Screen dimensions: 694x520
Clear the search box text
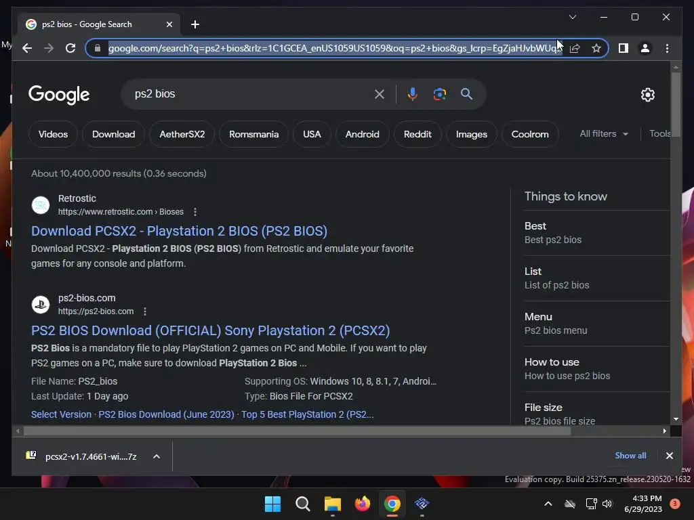(x=380, y=93)
